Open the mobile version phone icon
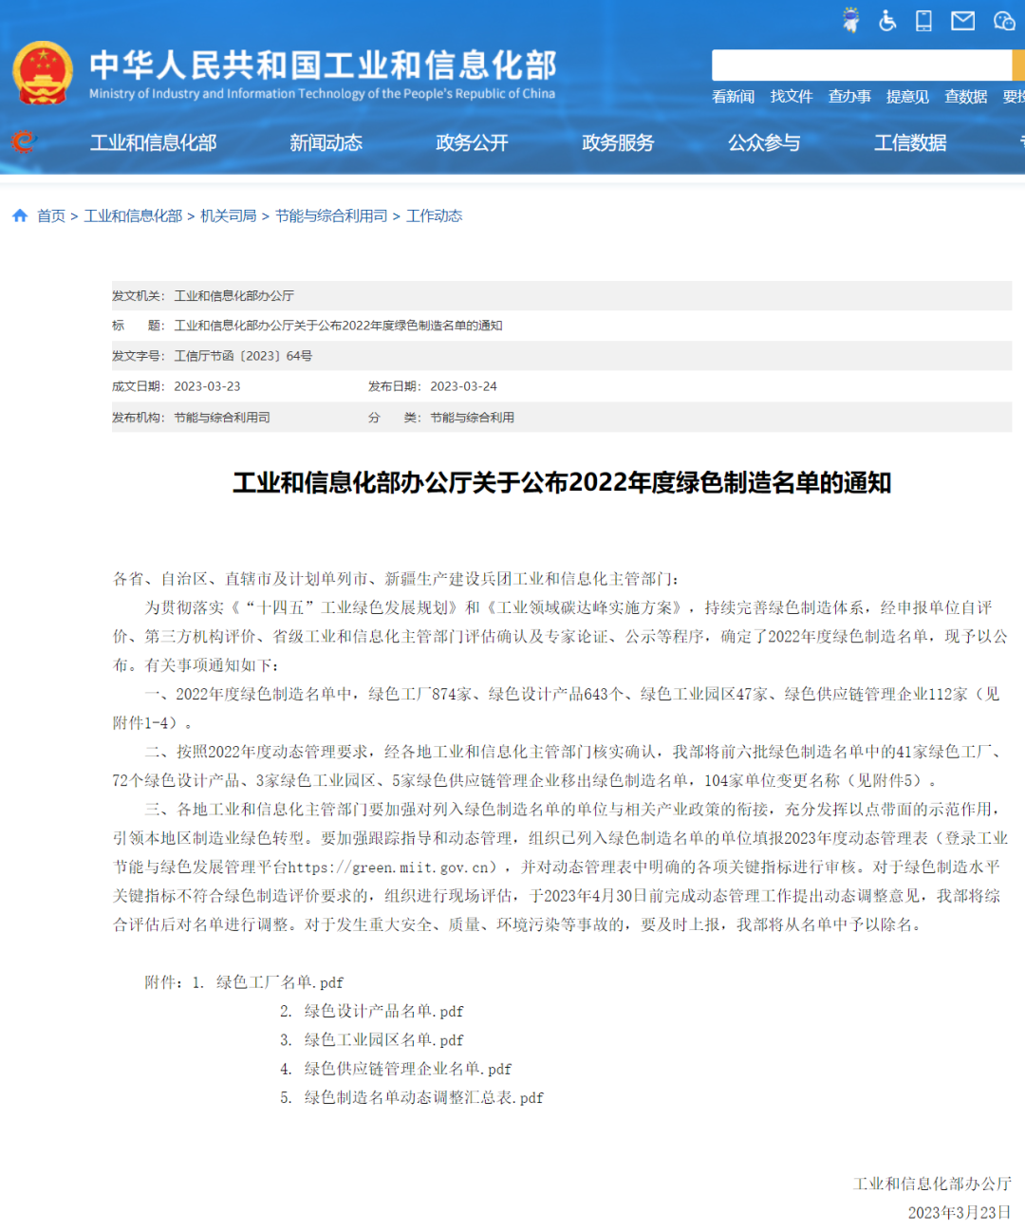Image resolution: width=1025 pixels, height=1231 pixels. coord(923,20)
